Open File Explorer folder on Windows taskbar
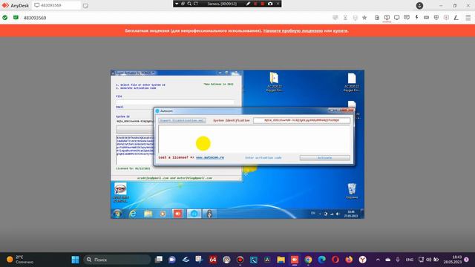This screenshot has width=475, height=267. tap(281, 260)
